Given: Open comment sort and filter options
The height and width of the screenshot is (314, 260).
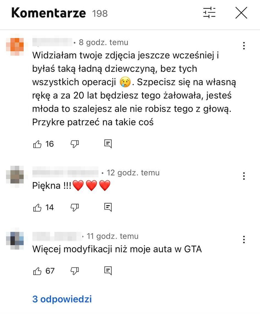Looking at the screenshot, I should pos(209,13).
